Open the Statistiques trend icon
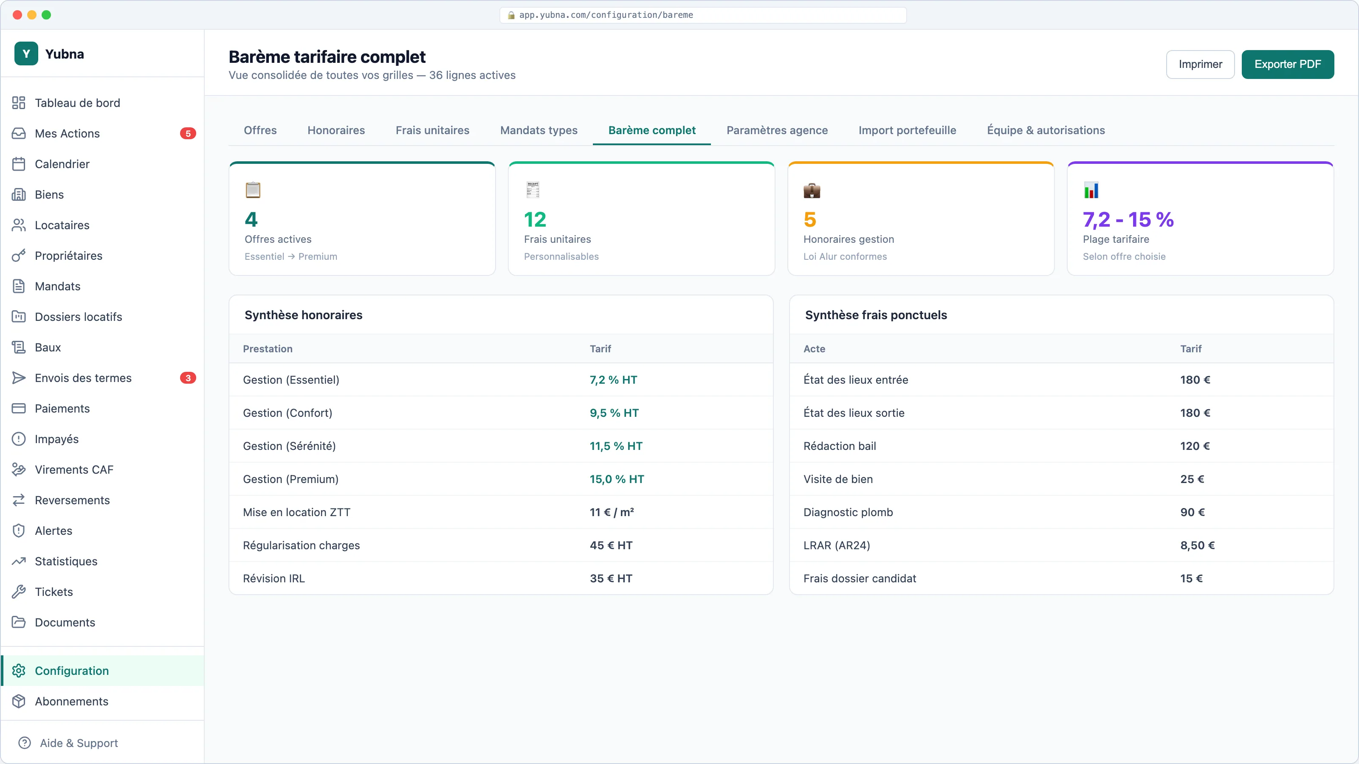This screenshot has height=764, width=1359. pyautogui.click(x=19, y=562)
